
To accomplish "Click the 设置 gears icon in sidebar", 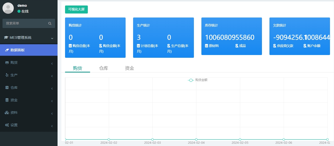I will pyautogui.click(x=7, y=125).
